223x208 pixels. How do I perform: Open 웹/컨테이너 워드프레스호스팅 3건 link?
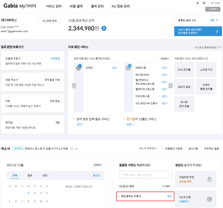point(164,82)
